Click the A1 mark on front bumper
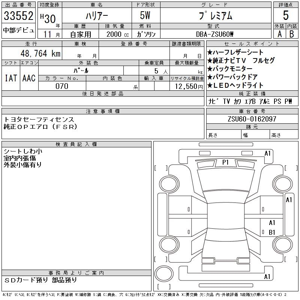Image resolution: width=300 pixels, height=300 pixels. coord(267,153)
